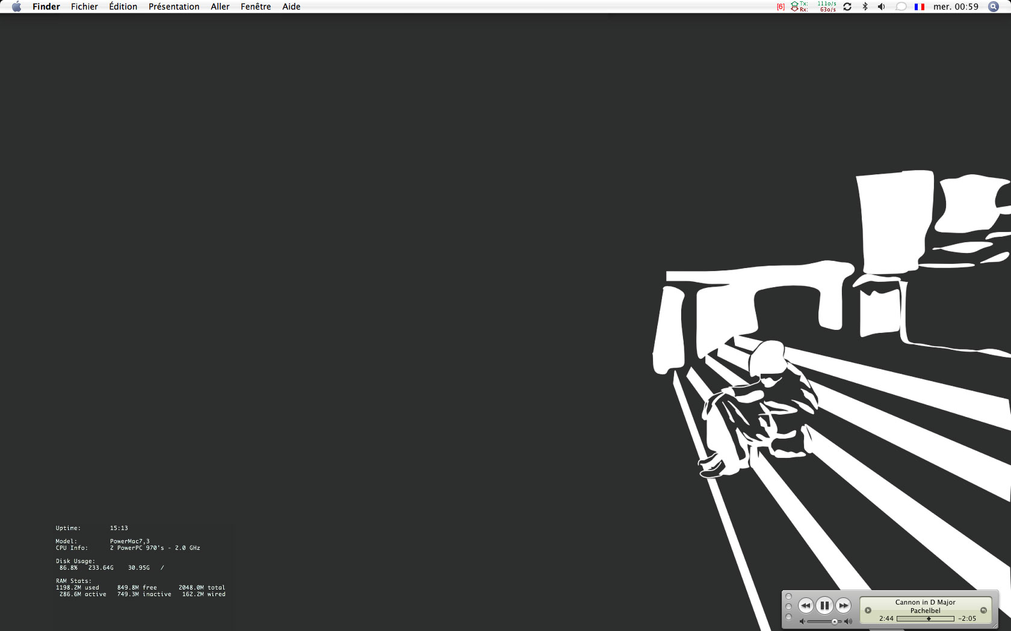Image resolution: width=1011 pixels, height=631 pixels.
Task: Click the RAM value 849.8M free
Action: (137, 588)
